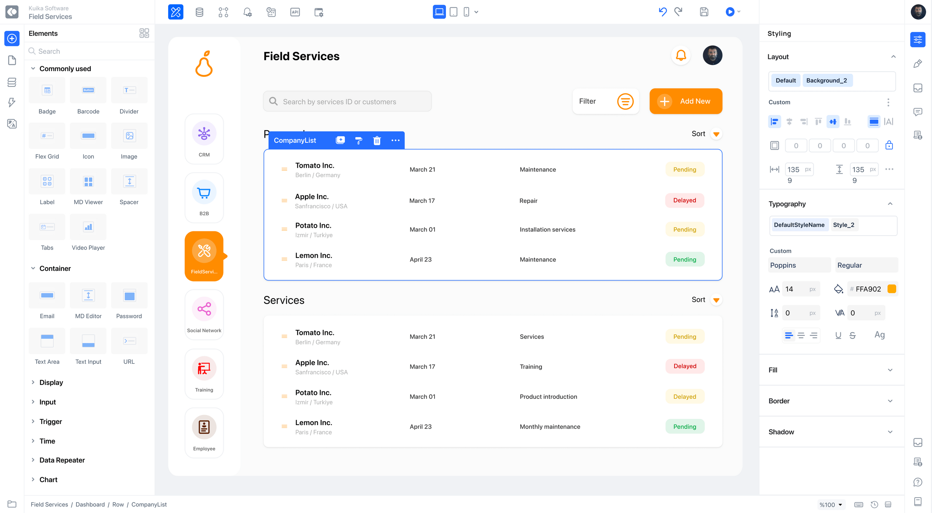Click the paint roller icon on CompanyList
Viewport: 932px width, 513px height.
click(x=358, y=141)
